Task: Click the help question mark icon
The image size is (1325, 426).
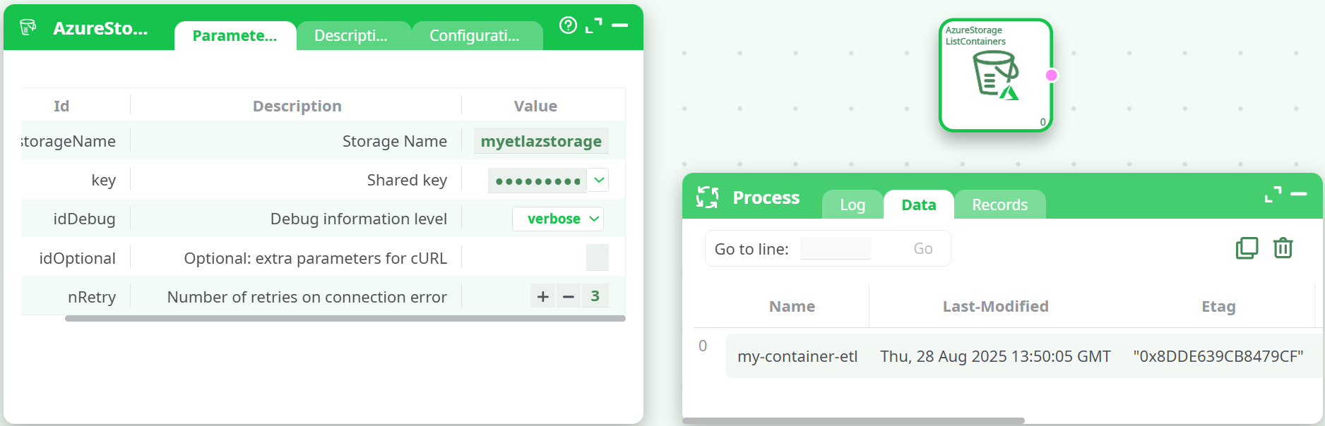Action: pyautogui.click(x=568, y=25)
